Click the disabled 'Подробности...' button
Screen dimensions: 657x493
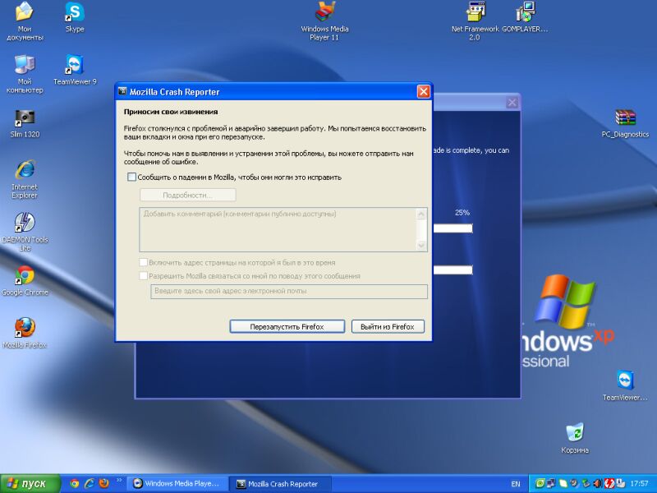point(188,195)
